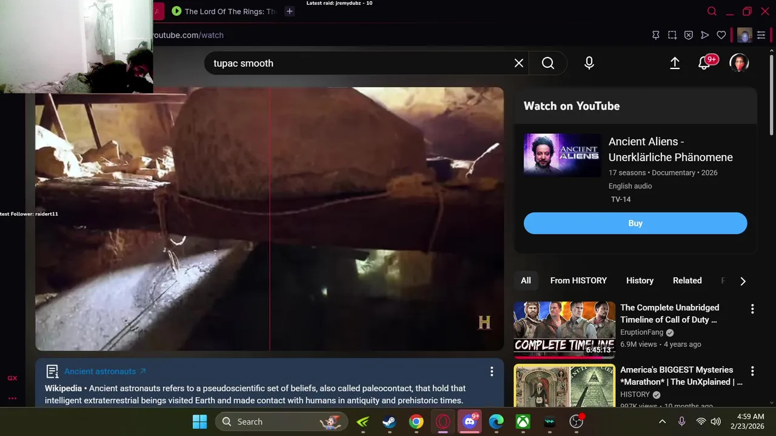Open Discord from the taskbar
The image size is (776, 436).
pos(470,421)
